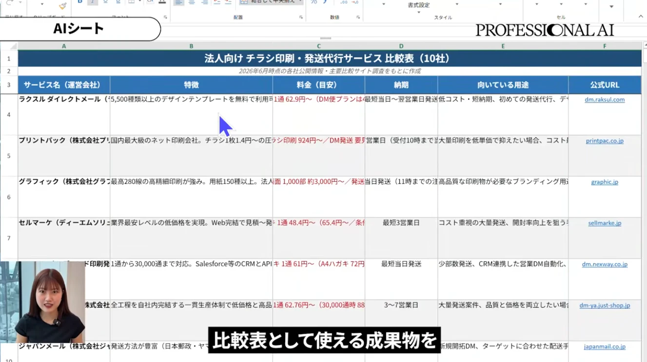Viewport: 647px width, 362px height.
Task: Select row 5 header
Action: tap(9, 156)
